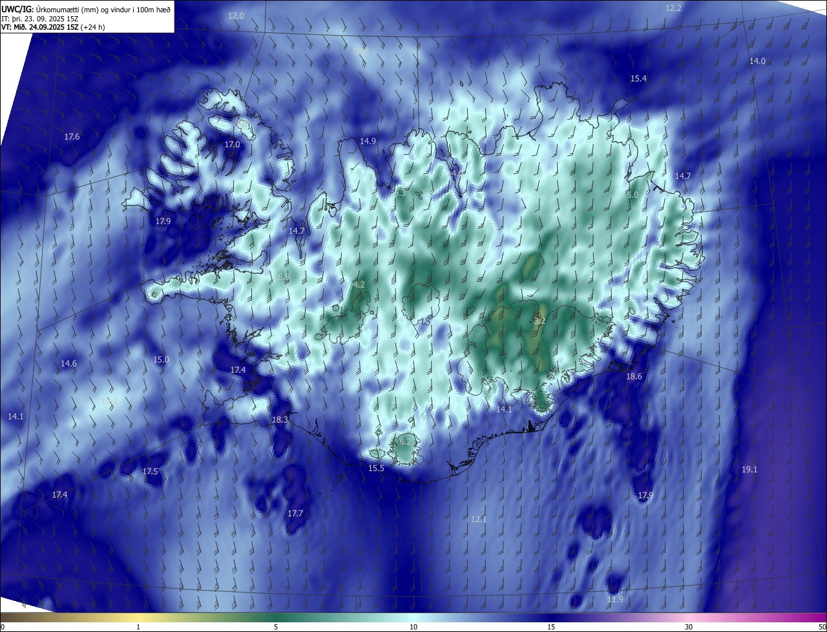Click the 19.1 value label on the map

[749, 470]
